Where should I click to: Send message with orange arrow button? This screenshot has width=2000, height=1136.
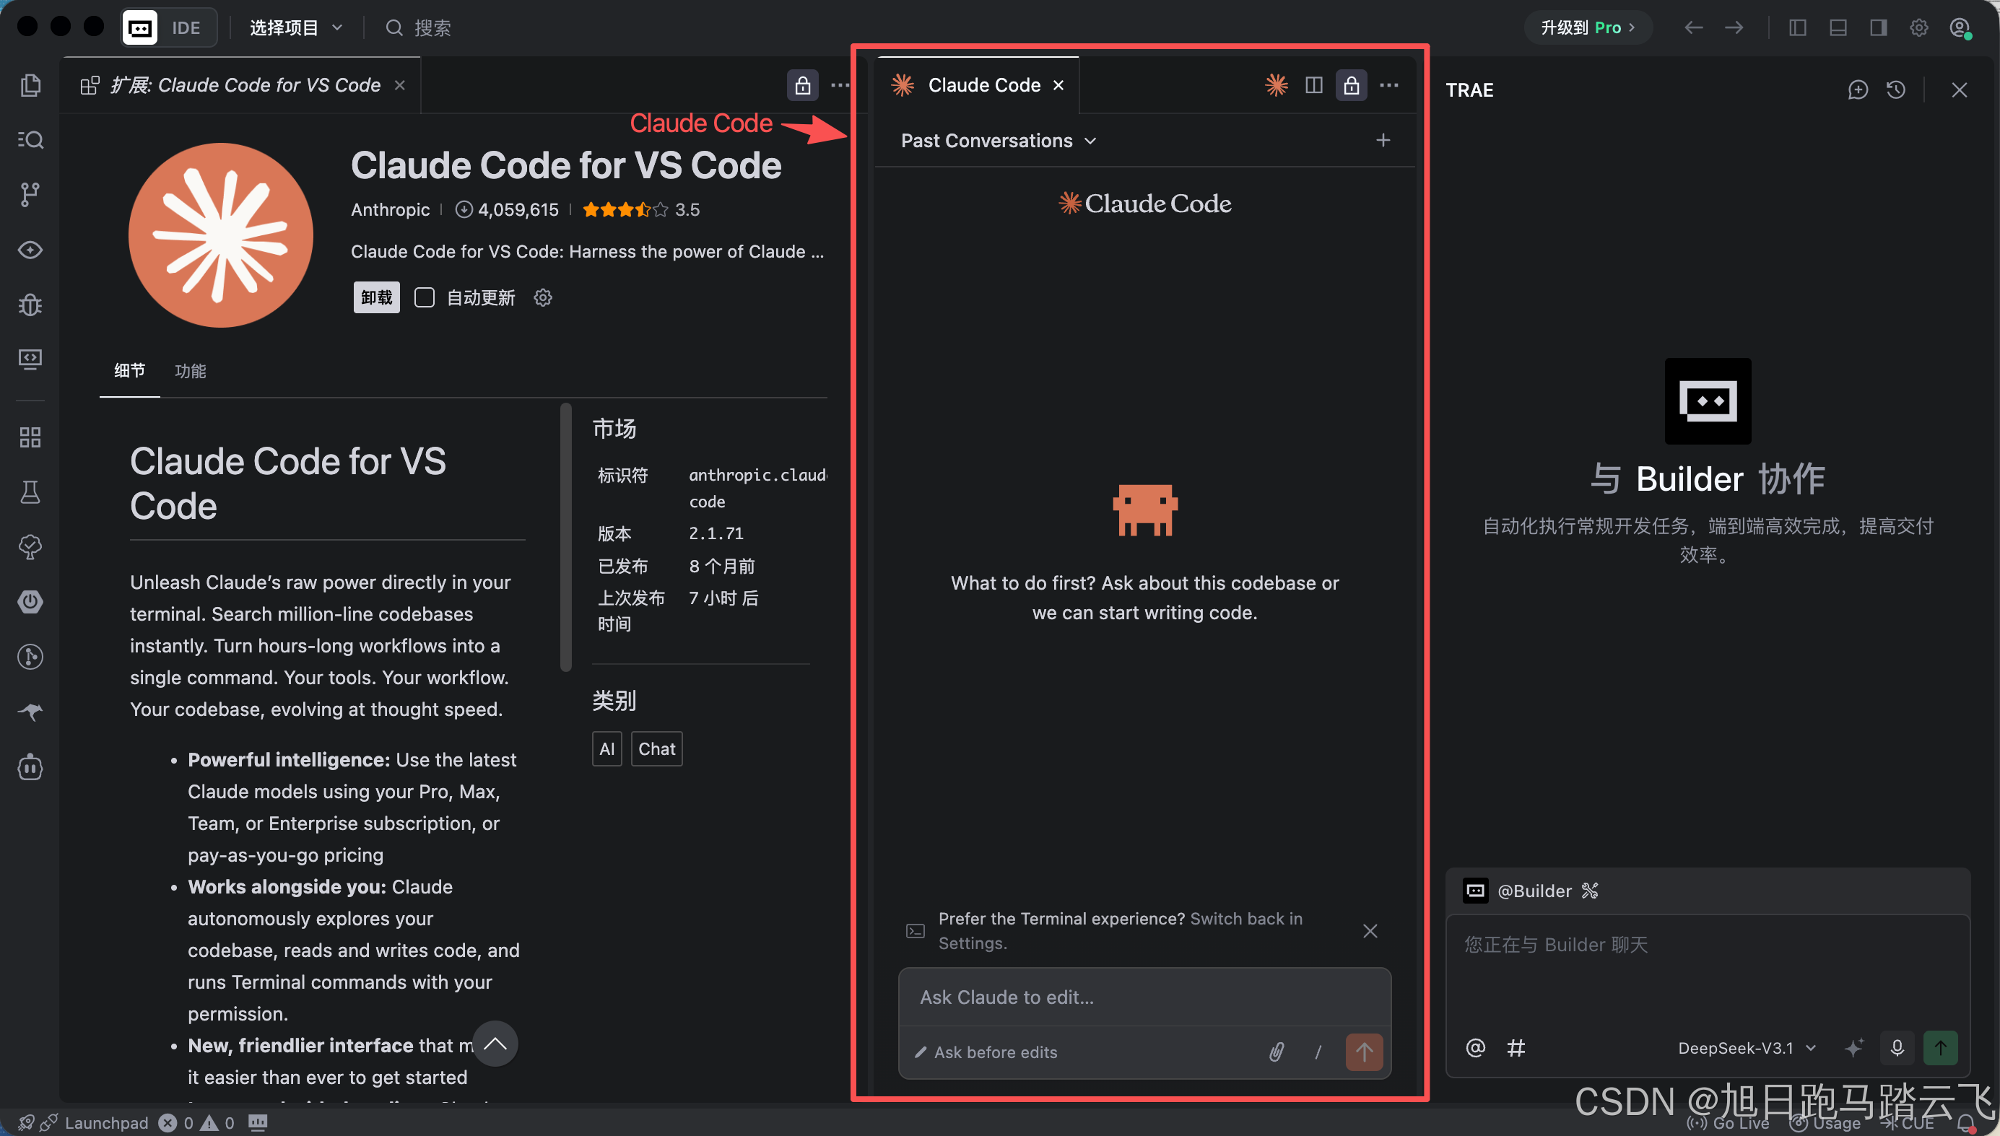[1364, 1052]
